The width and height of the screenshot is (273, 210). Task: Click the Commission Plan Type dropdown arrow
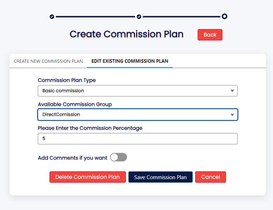coord(232,91)
